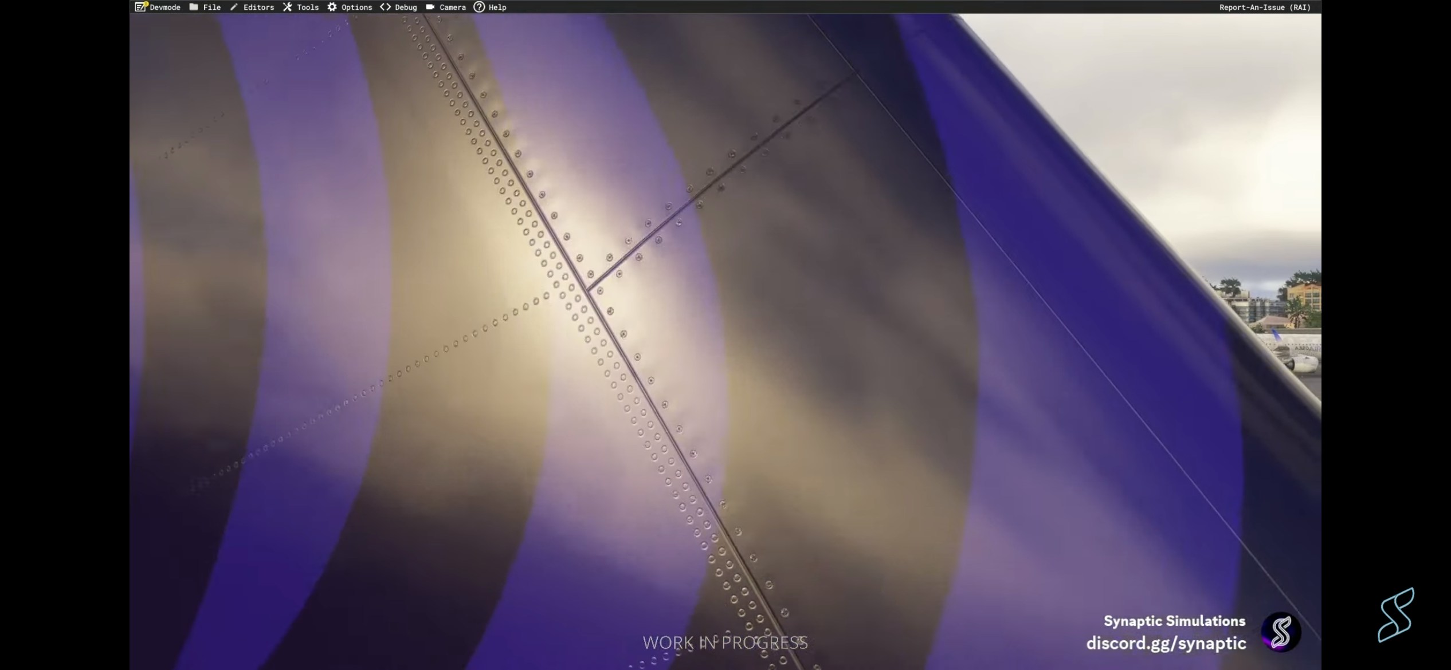Click the blue S logo watermark
This screenshot has width=1451, height=670.
[x=1396, y=614]
